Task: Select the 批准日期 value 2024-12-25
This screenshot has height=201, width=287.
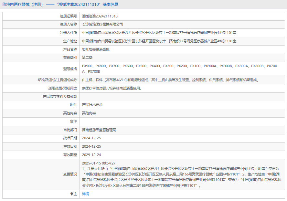Action: click(91, 138)
